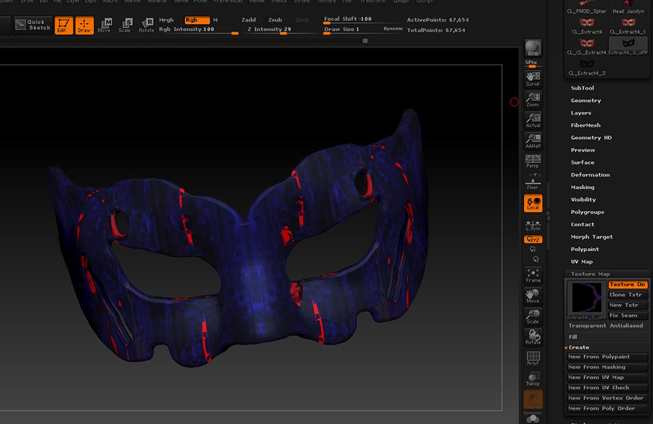Expand the Geometry HD sub-palette
Screen dimensions: 653x424
591,138
